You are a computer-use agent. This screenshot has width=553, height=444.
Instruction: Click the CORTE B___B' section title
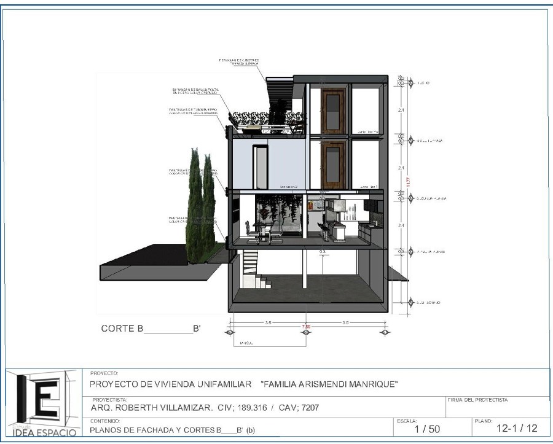click(x=151, y=329)
